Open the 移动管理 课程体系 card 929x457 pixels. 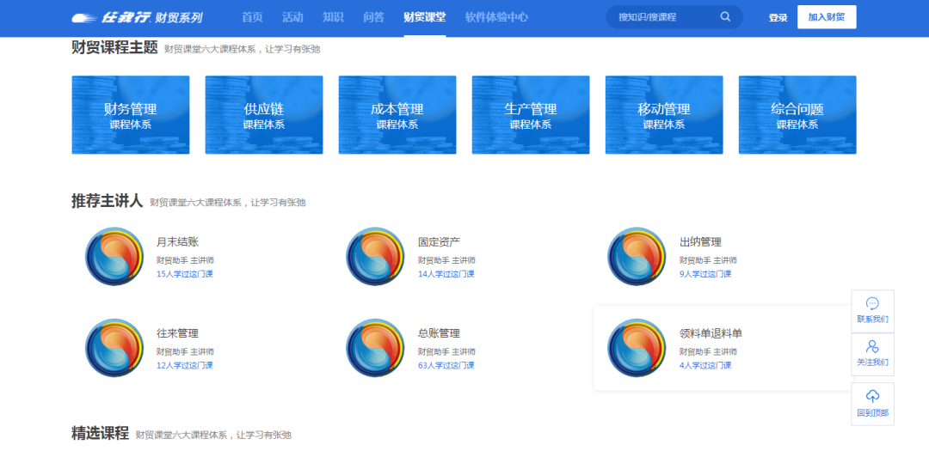point(664,115)
